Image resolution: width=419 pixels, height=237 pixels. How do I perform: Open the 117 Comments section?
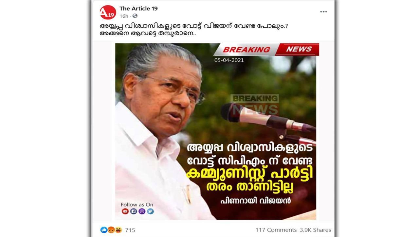click(x=276, y=230)
